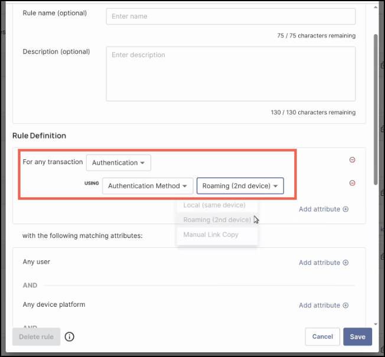Screen dimensions: 385x357
Task: Select 'Local (same device)' option
Action: coord(214,205)
